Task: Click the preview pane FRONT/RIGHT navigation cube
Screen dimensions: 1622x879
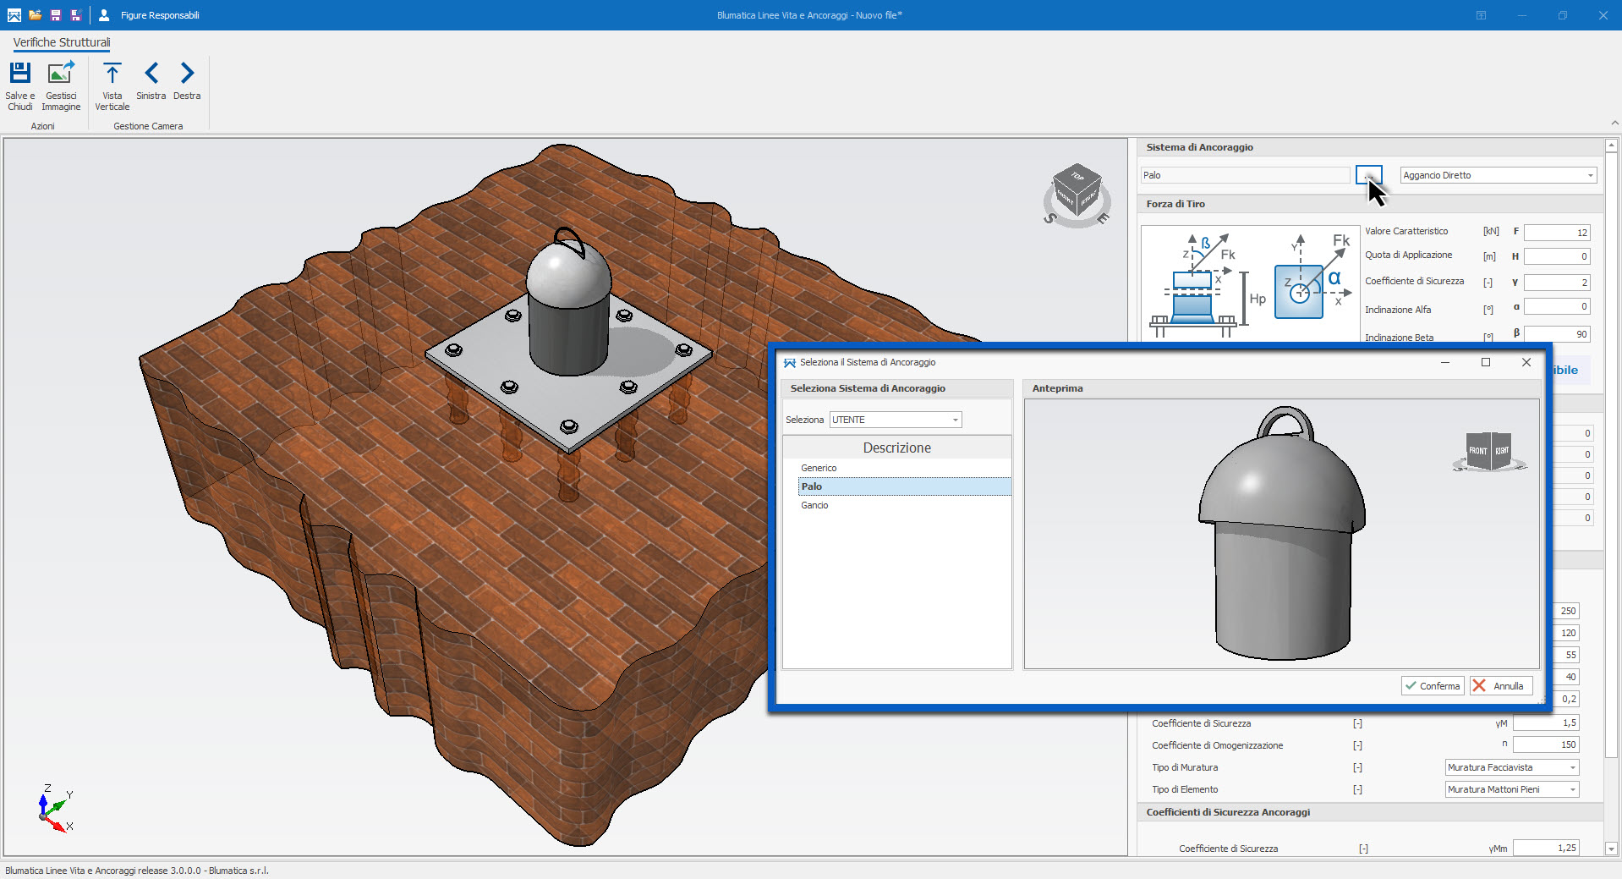Action: [1488, 450]
